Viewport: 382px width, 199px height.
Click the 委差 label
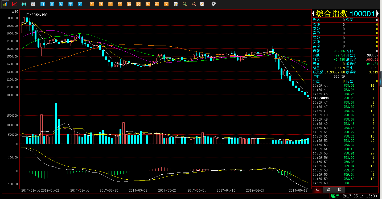[x=349, y=20]
